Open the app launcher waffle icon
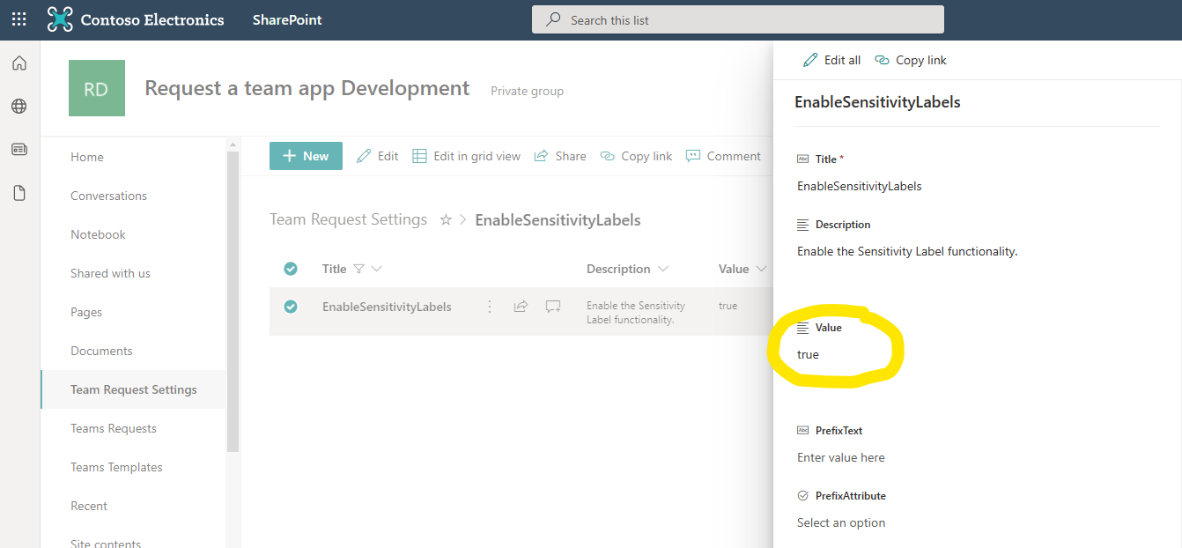Image resolution: width=1182 pixels, height=548 pixels. 18,19
